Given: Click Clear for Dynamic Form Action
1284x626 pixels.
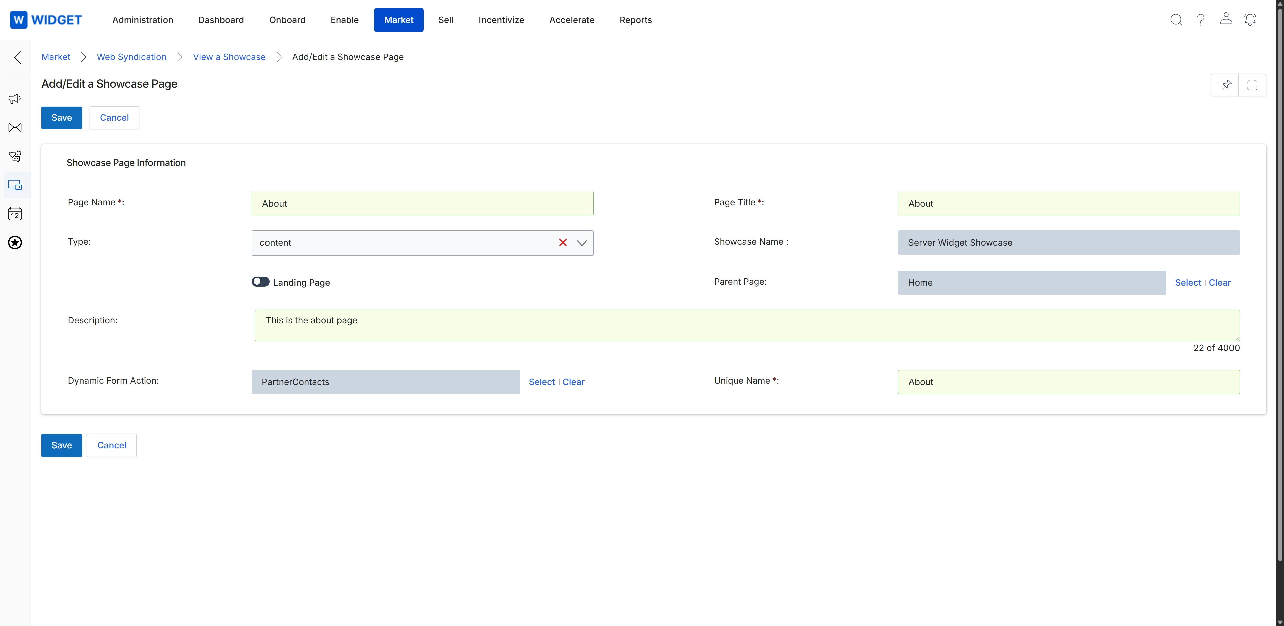Looking at the screenshot, I should tap(574, 382).
